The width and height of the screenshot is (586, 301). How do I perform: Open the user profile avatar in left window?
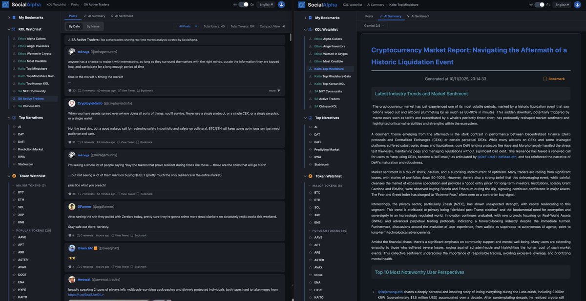(281, 4)
